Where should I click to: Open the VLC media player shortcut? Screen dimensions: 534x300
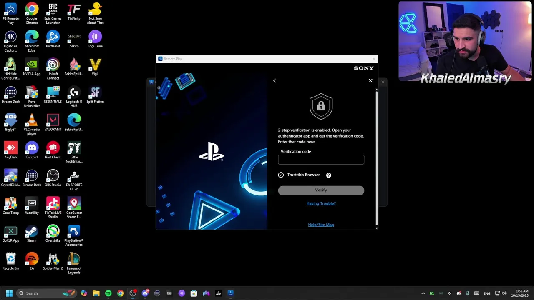(32, 125)
